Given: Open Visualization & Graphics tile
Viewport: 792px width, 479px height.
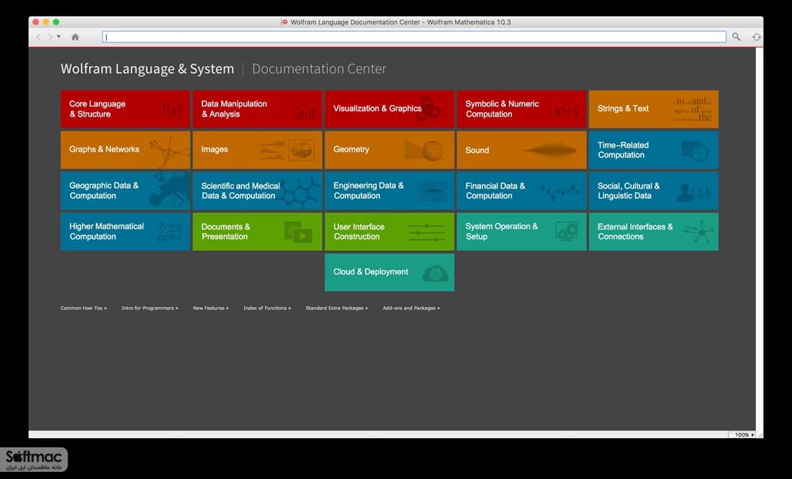Looking at the screenshot, I should pyautogui.click(x=390, y=109).
